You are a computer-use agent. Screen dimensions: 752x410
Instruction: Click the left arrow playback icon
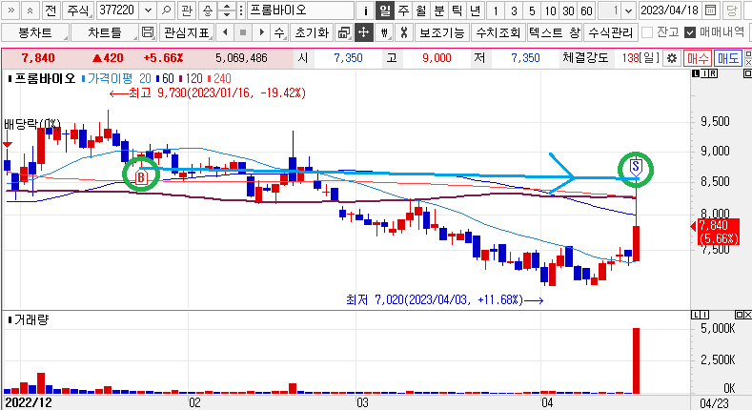pyautogui.click(x=225, y=32)
